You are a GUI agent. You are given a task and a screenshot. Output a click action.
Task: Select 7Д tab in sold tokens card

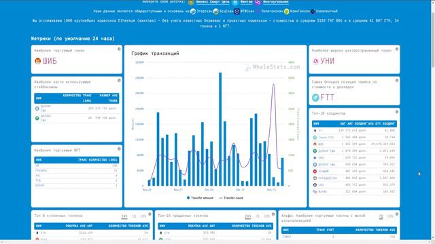(x=258, y=216)
